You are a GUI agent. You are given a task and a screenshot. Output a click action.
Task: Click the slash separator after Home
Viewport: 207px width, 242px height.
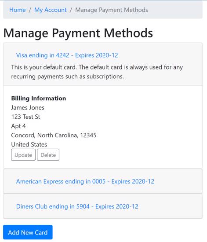(x=30, y=10)
